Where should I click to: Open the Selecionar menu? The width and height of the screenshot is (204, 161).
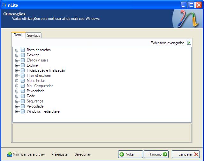[82, 154]
